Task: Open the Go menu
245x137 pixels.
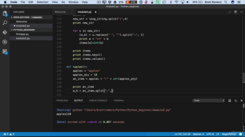Action: pos(63,2)
